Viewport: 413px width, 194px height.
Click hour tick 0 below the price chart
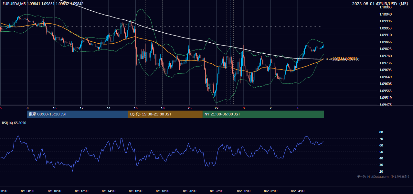point(244,108)
